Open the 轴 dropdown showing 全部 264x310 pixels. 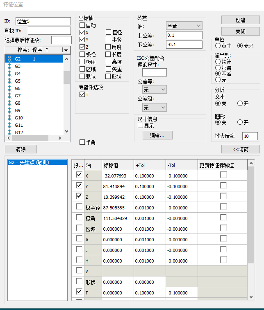184,26
